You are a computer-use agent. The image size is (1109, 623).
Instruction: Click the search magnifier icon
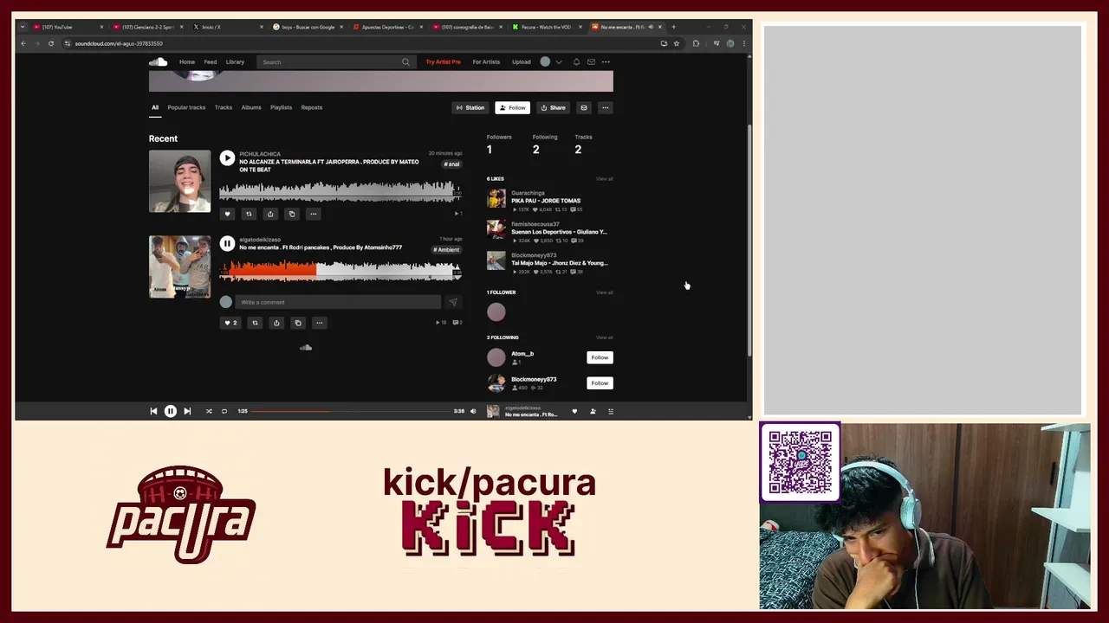tap(405, 62)
